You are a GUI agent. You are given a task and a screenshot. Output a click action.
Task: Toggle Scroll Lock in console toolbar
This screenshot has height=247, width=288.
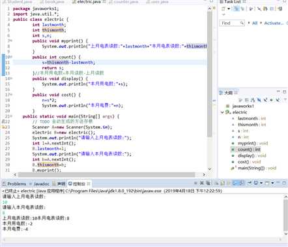click(x=222, y=183)
